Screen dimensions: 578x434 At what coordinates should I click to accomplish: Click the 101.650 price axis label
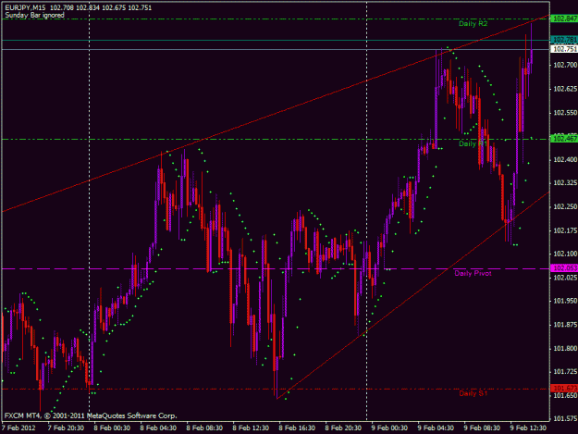565,395
